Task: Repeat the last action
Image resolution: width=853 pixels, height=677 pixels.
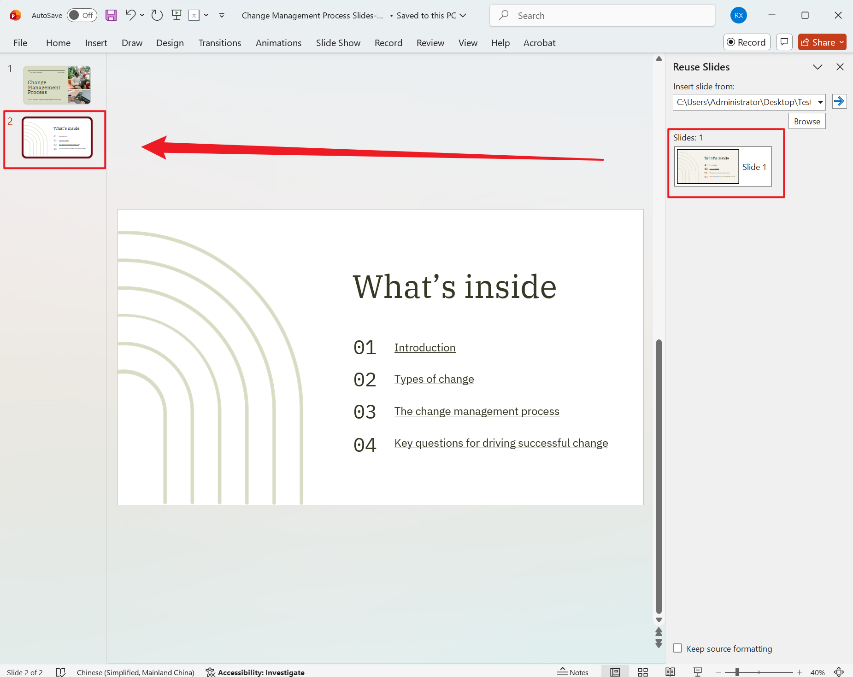Action: pos(157,15)
